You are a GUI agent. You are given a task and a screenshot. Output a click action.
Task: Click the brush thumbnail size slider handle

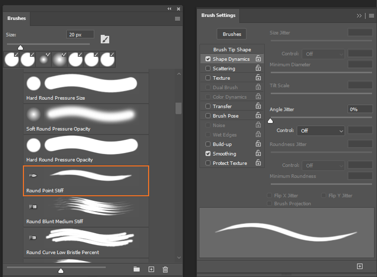click(x=61, y=271)
